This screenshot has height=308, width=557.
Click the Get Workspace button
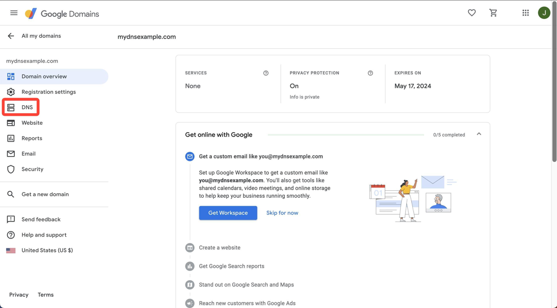(x=228, y=213)
